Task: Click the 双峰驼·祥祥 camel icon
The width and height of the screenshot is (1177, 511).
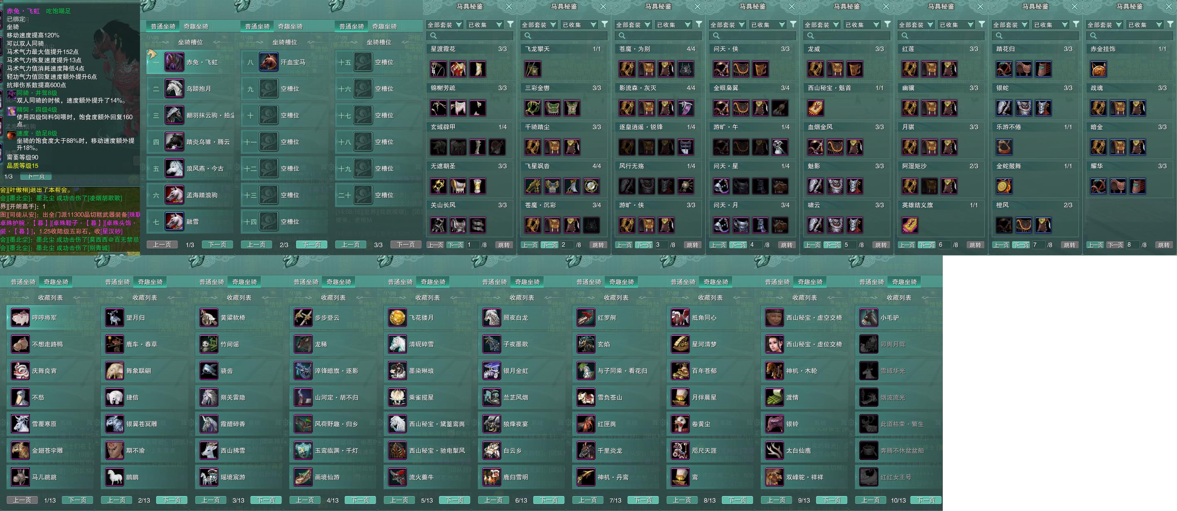Action: pos(775,477)
